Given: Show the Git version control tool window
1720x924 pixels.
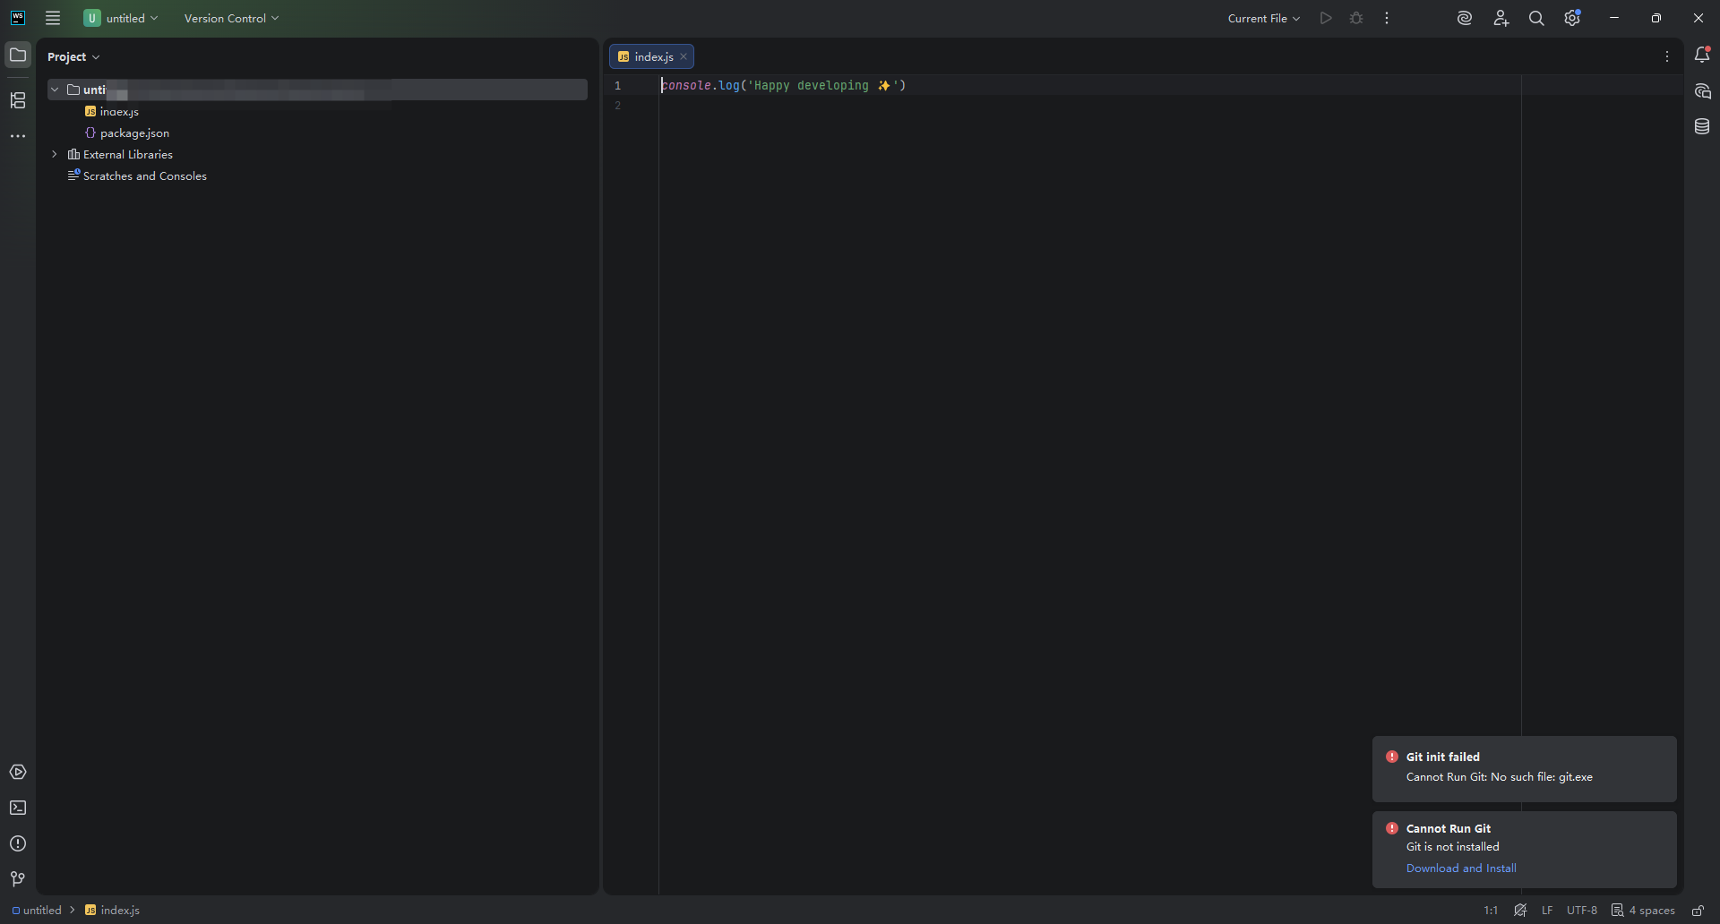Looking at the screenshot, I should pos(16,880).
